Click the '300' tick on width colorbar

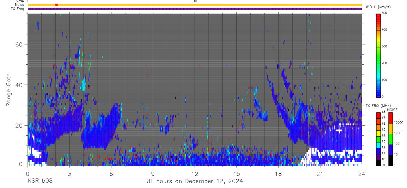click(384, 46)
